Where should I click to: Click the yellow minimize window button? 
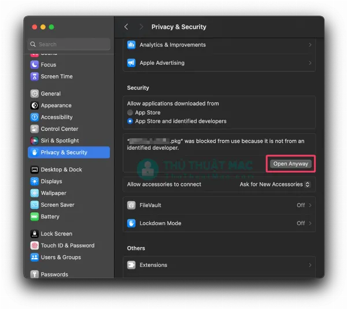click(x=43, y=27)
